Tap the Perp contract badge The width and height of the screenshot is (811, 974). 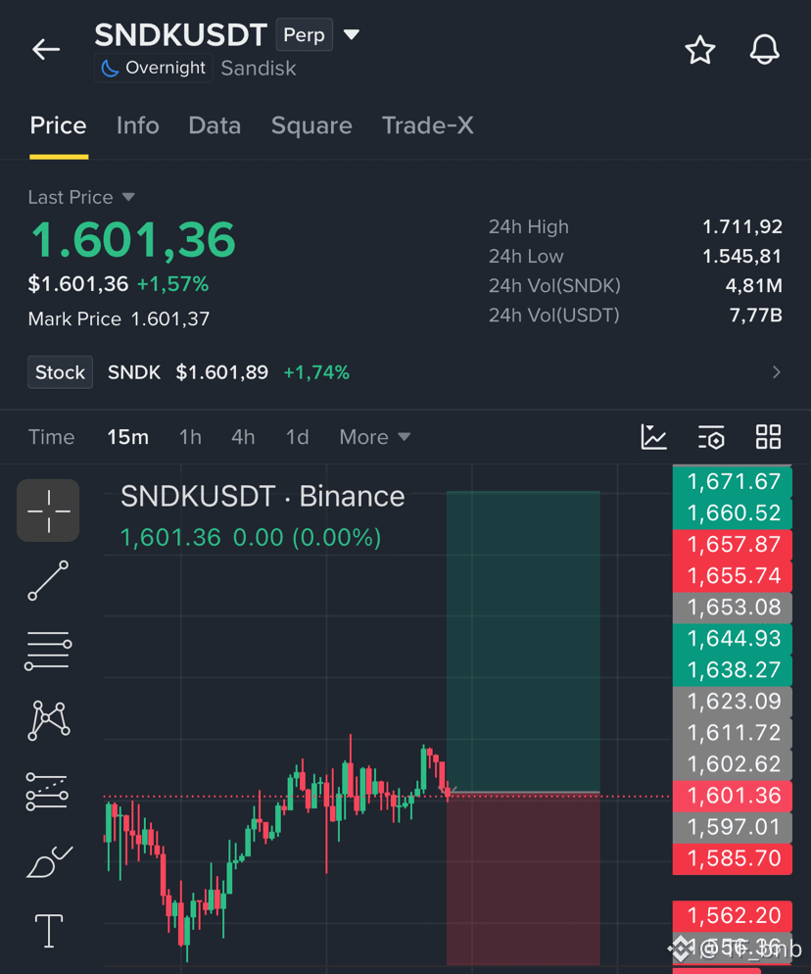305,35
